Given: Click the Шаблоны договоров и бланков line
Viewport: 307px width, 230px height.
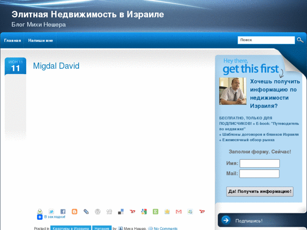Looking at the screenshot, I should tap(259, 135).
